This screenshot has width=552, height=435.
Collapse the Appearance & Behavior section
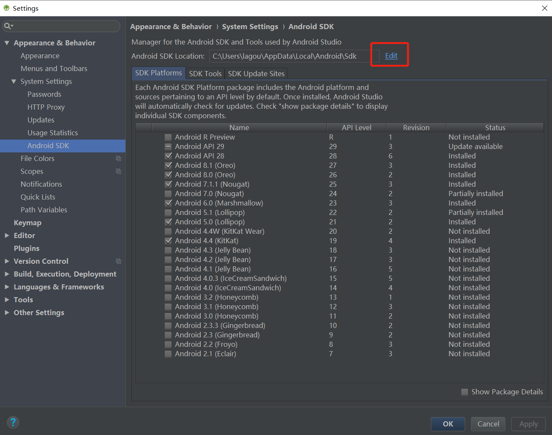point(7,42)
